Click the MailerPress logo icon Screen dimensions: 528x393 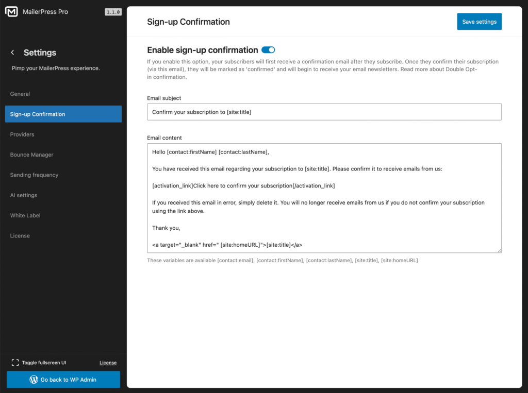12,12
